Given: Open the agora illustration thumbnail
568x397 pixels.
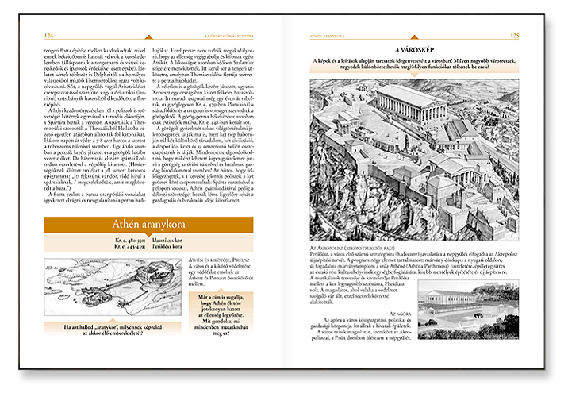Looking at the screenshot, I should pyautogui.click(x=468, y=309).
